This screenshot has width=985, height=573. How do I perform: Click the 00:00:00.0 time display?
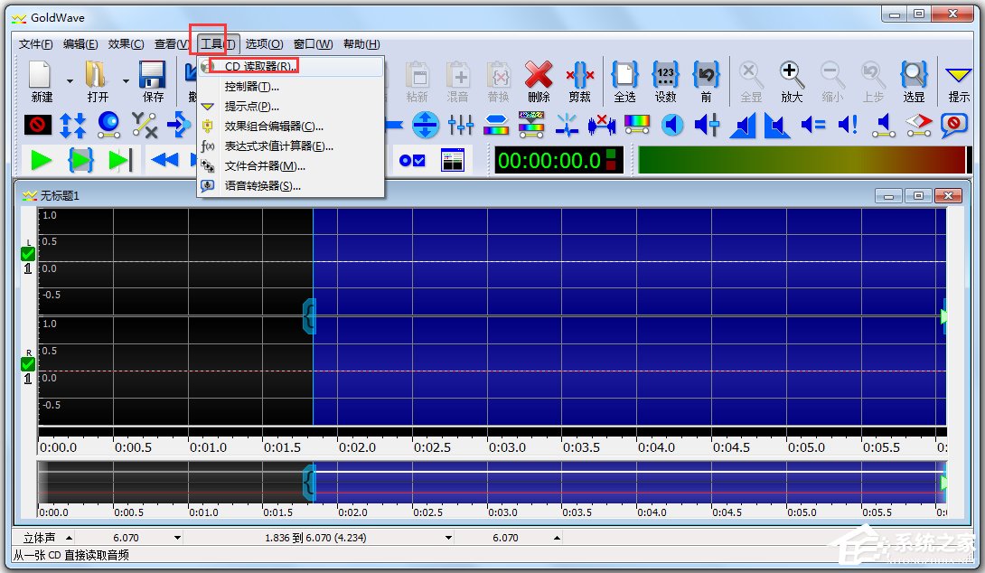(x=558, y=160)
